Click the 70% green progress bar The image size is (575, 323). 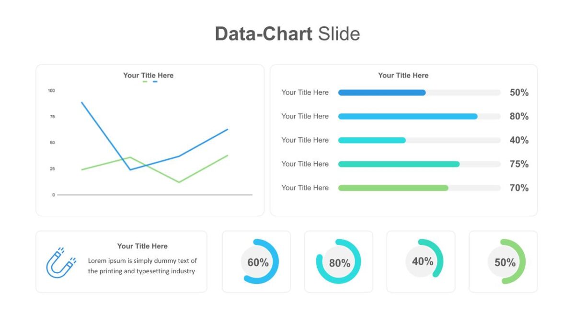point(419,188)
